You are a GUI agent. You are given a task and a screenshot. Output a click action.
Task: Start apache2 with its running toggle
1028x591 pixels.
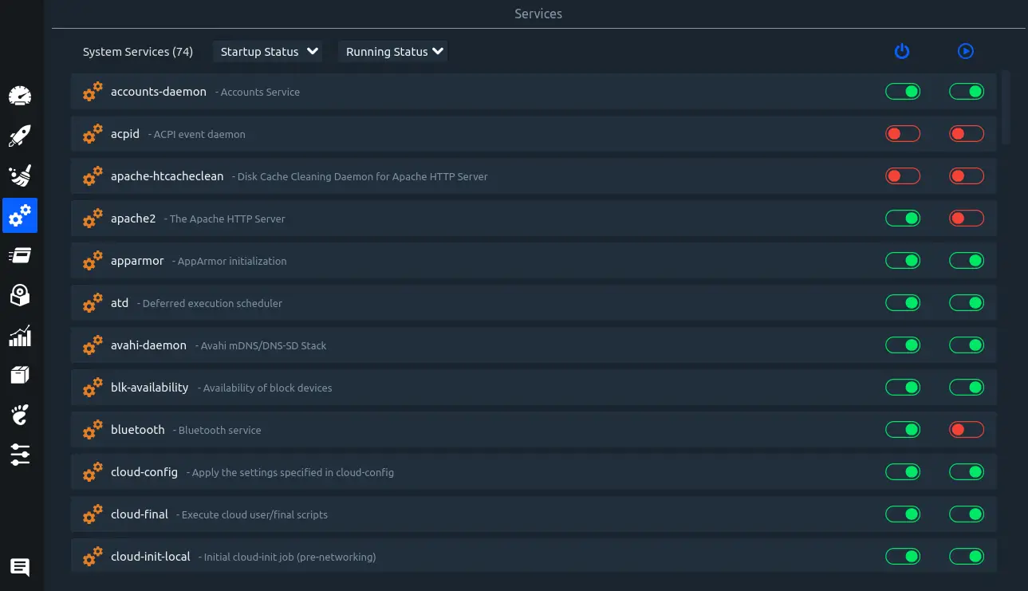coord(967,219)
